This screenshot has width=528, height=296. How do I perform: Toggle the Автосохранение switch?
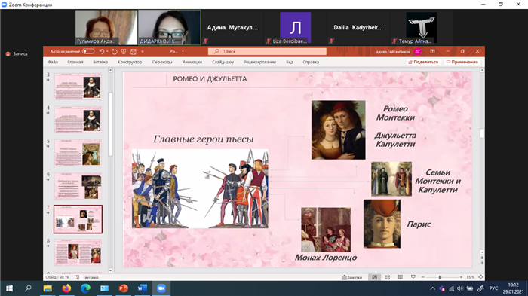88,51
